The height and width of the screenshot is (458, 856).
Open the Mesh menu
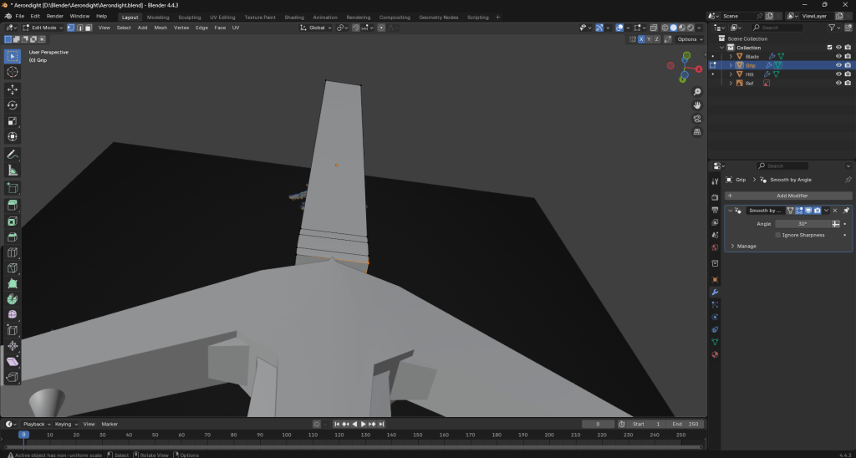coord(160,28)
